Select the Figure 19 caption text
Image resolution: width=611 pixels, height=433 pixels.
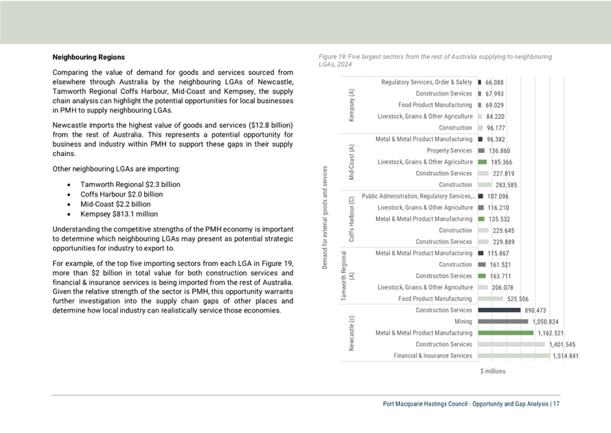(x=435, y=60)
